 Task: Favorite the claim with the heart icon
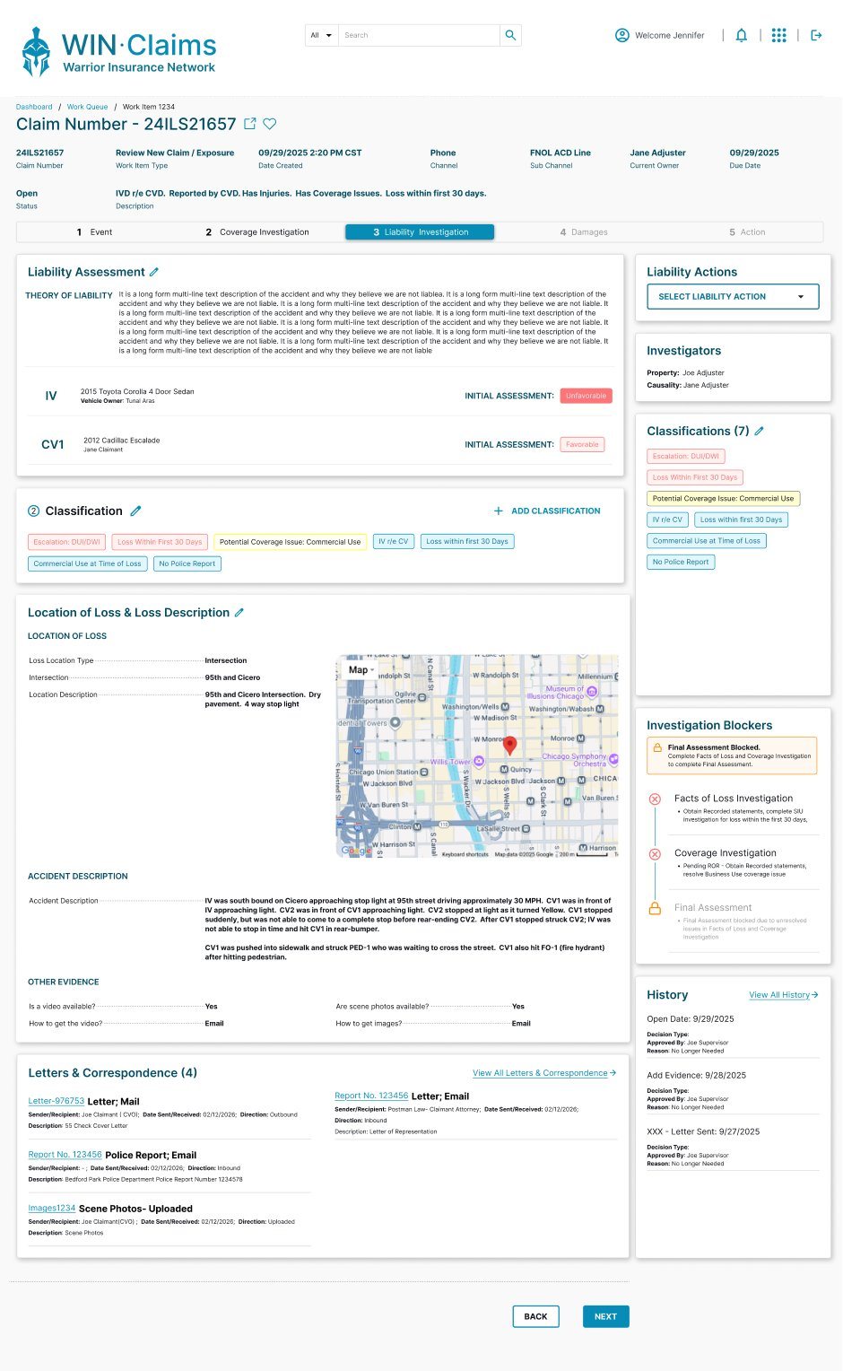coord(269,124)
